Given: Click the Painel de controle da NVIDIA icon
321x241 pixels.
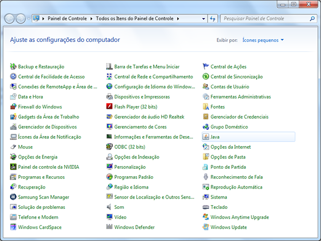Looking at the screenshot, I should click(x=13, y=167).
